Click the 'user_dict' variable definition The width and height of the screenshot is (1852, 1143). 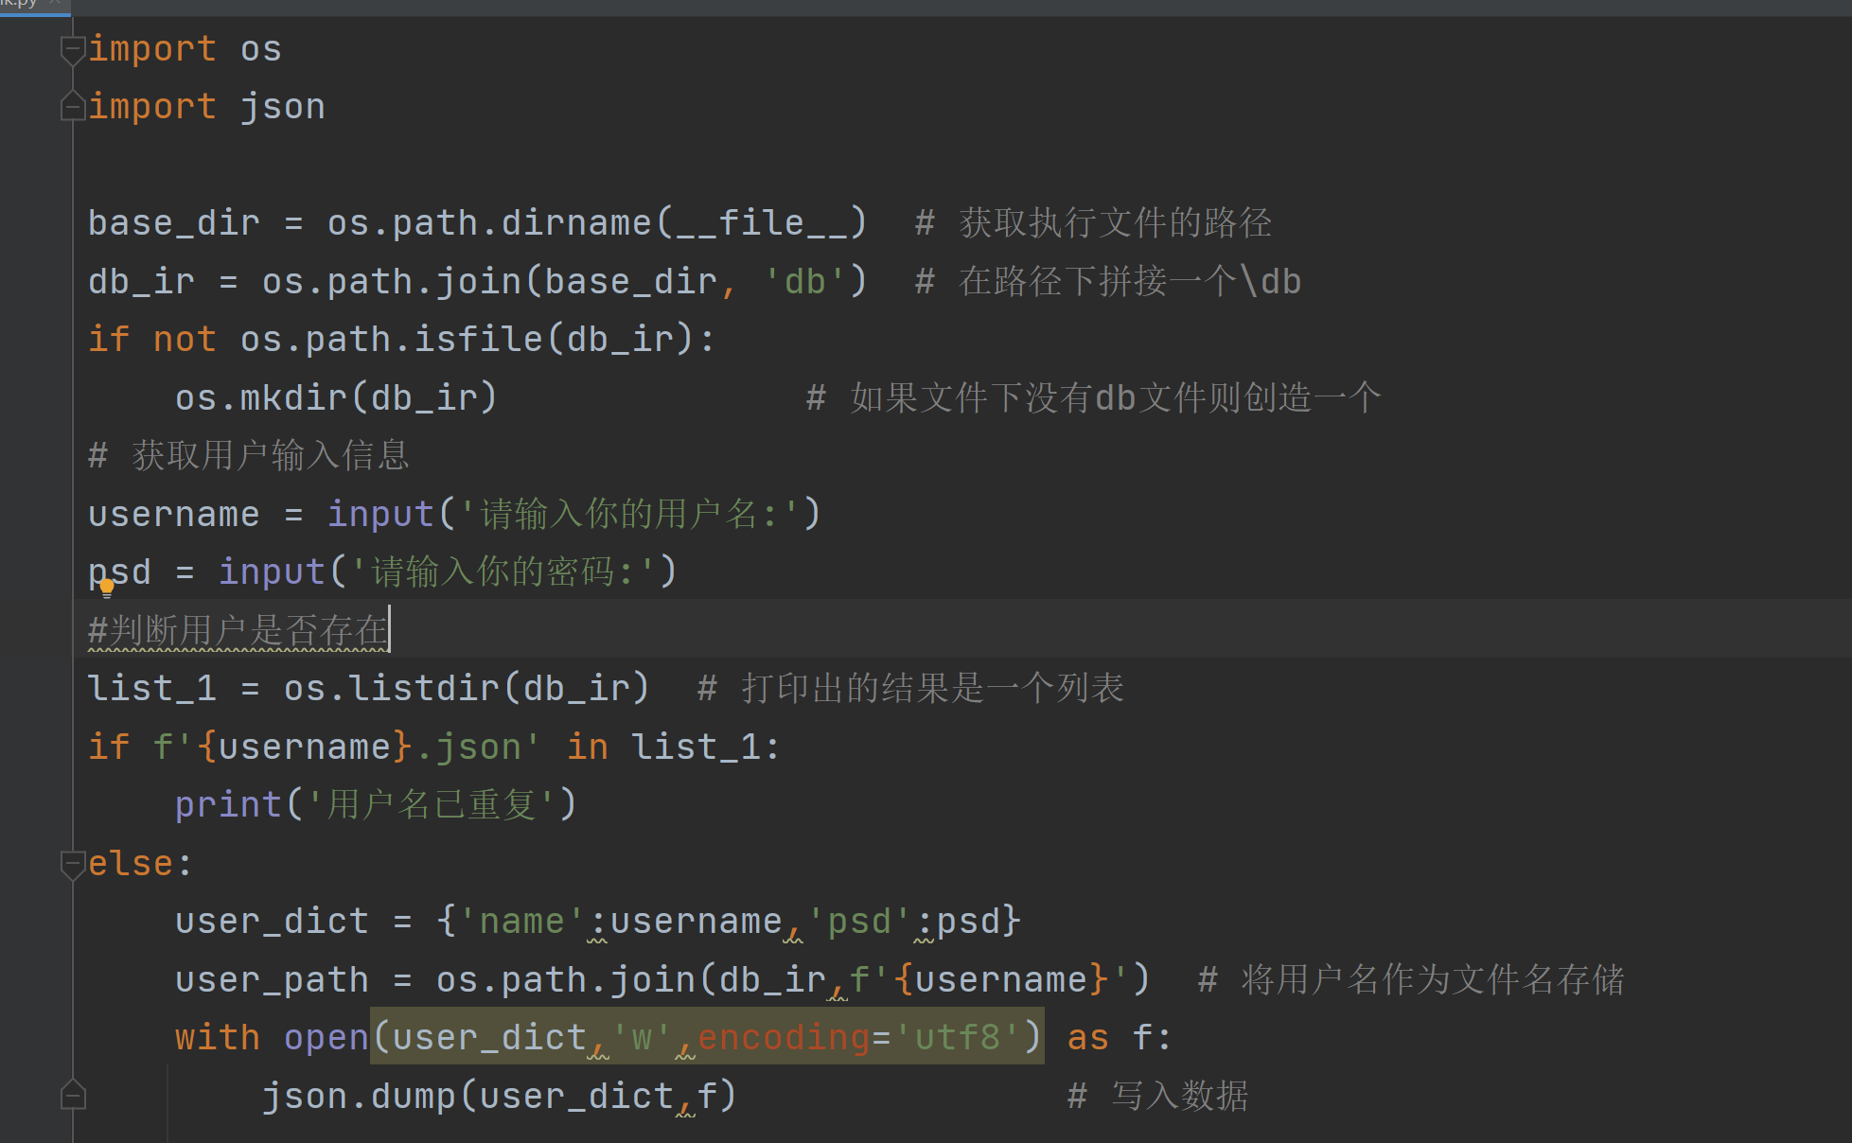(x=272, y=922)
